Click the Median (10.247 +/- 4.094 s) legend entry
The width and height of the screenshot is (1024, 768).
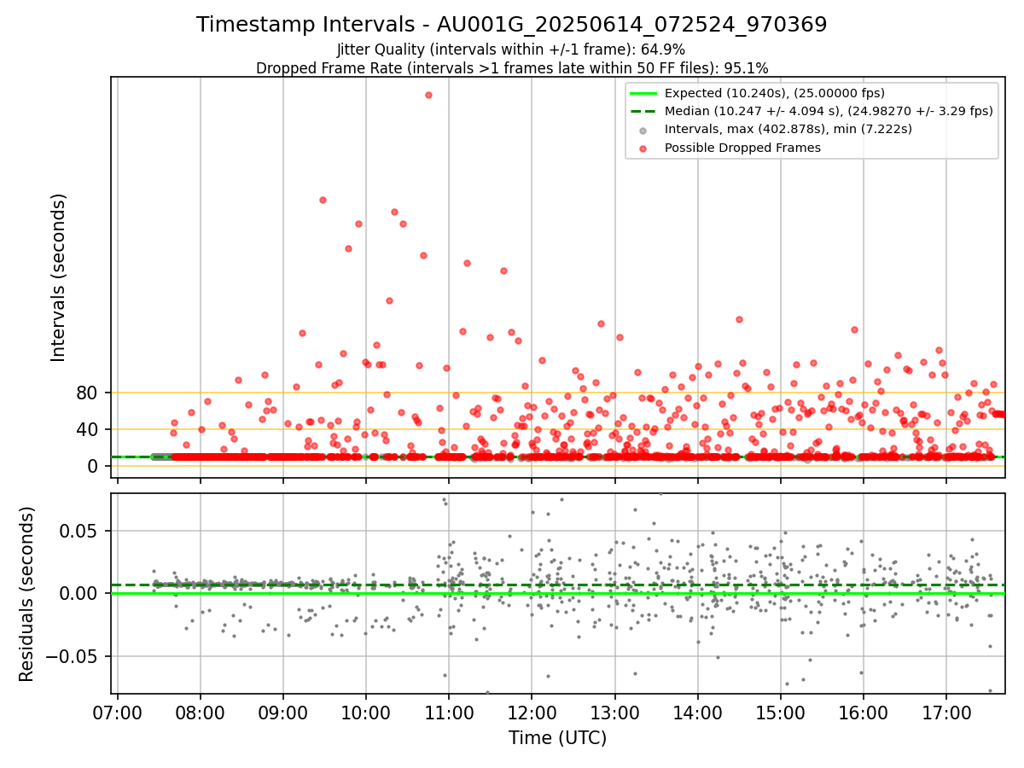point(829,111)
